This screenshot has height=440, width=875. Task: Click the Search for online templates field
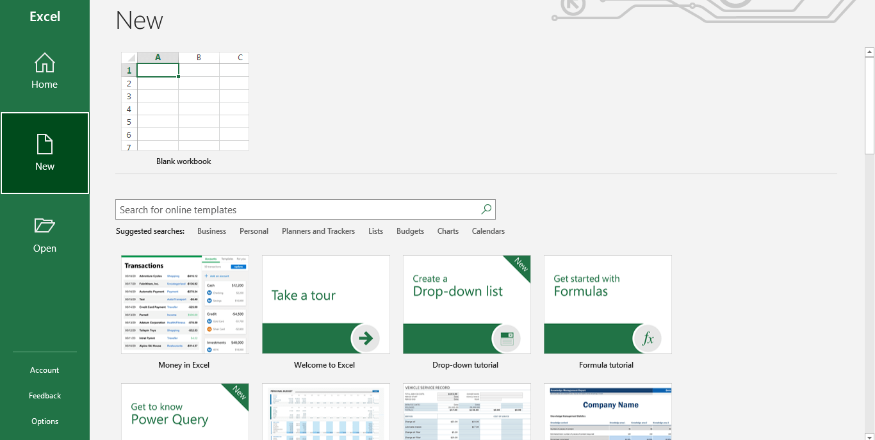[x=306, y=209]
